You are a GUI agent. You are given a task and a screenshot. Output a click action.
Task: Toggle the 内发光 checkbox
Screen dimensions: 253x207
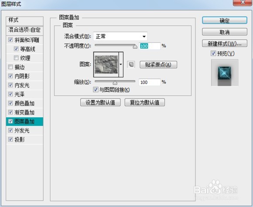10,85
